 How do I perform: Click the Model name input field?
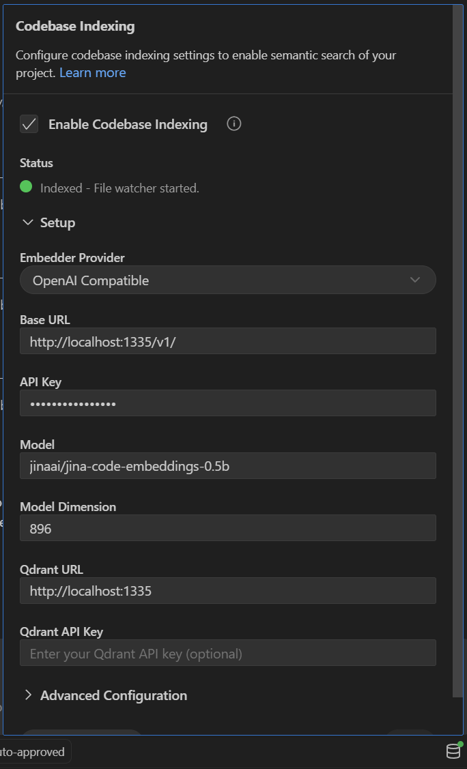pos(227,466)
